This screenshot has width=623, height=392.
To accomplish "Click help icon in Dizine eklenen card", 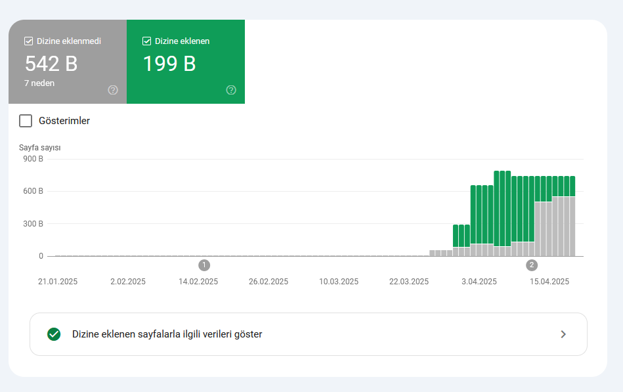I will click(231, 90).
